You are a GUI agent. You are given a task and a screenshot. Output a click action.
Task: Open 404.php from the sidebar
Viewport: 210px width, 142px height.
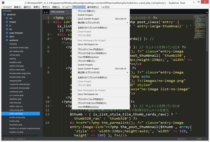pyautogui.click(x=13, y=44)
